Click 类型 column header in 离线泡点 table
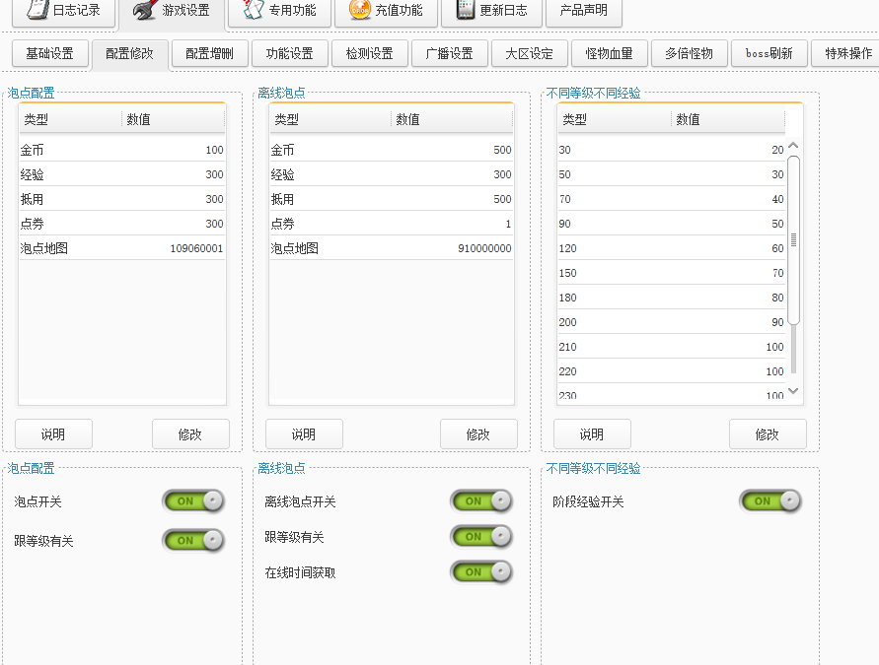This screenshot has height=665, width=879. coord(330,119)
